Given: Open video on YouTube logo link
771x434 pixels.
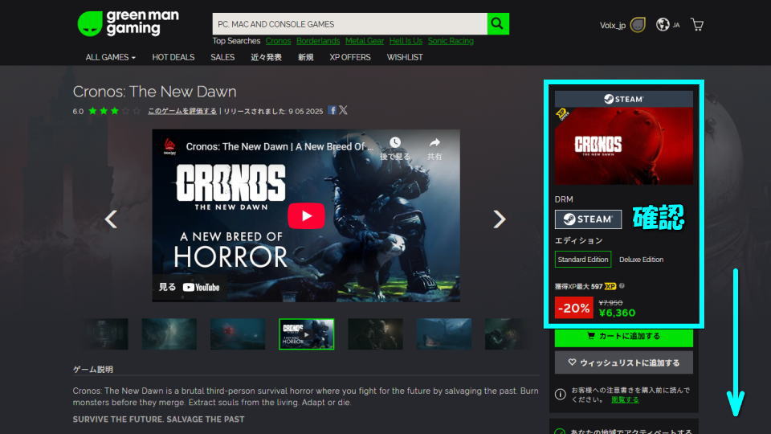Looking at the screenshot, I should pos(201,288).
